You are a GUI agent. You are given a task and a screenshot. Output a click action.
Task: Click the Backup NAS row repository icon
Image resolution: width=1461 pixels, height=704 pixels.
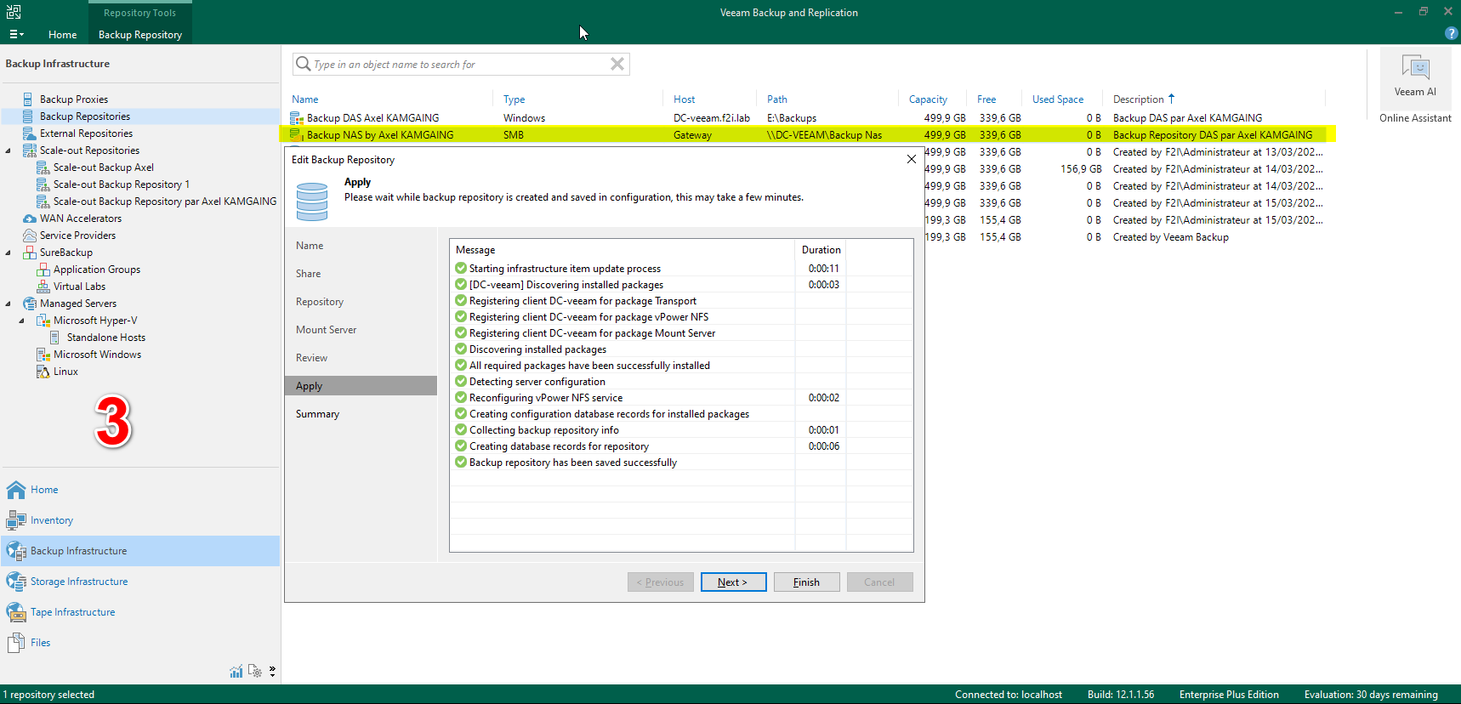pyautogui.click(x=297, y=135)
